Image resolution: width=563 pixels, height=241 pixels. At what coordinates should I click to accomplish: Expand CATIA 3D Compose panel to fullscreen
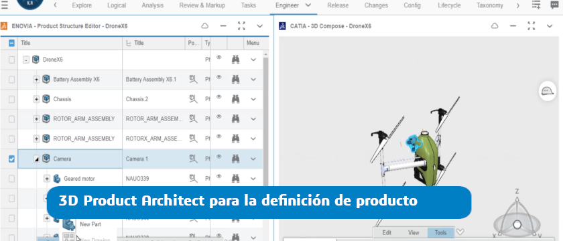tap(531, 26)
